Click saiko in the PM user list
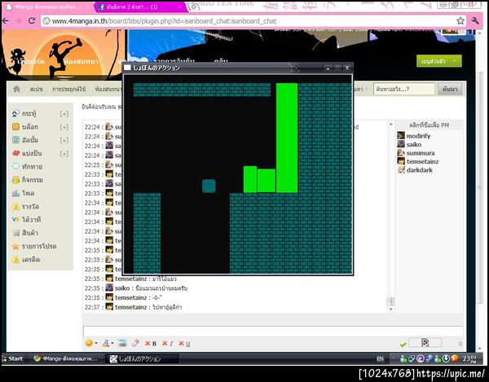Image resolution: width=489 pixels, height=382 pixels. pyautogui.click(x=414, y=144)
